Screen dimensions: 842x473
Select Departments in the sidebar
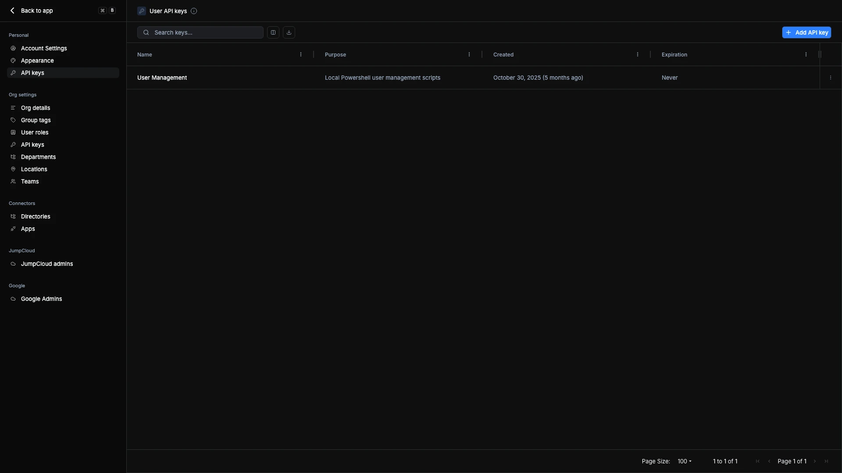coord(38,157)
